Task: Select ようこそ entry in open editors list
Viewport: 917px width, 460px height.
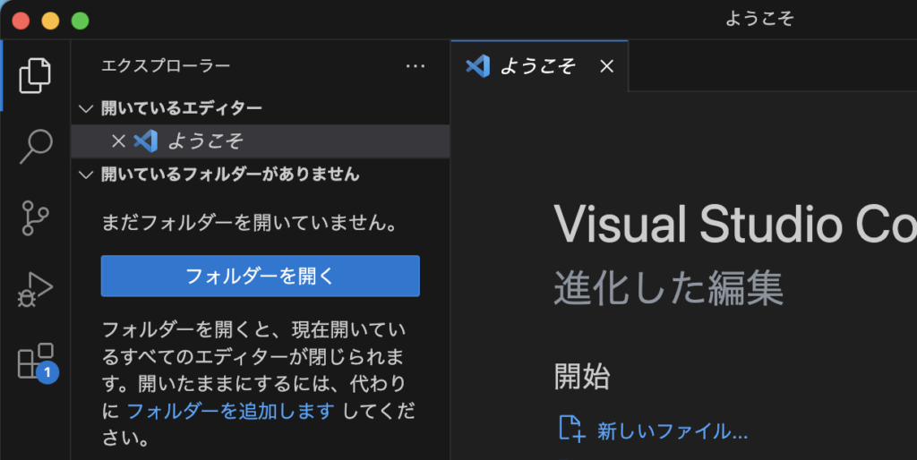Action: 206,141
